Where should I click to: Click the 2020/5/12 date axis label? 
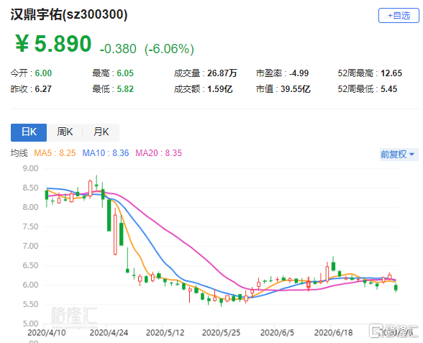point(165,332)
